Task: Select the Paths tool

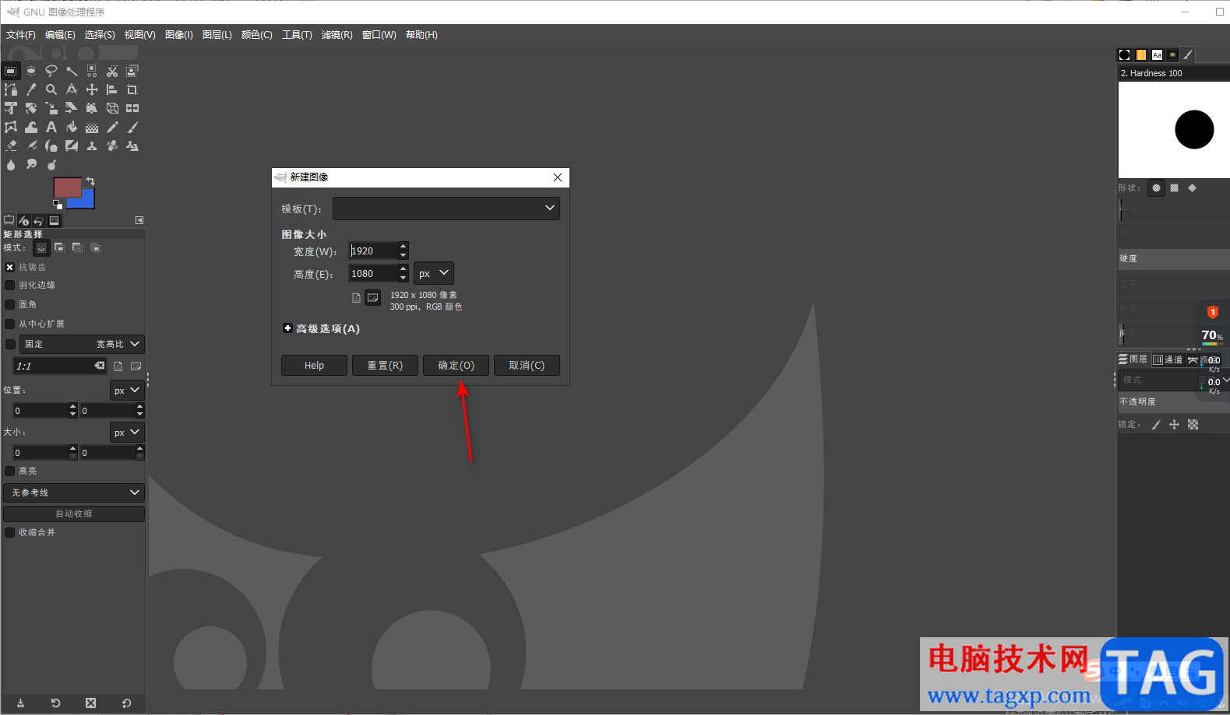Action: pos(11,89)
